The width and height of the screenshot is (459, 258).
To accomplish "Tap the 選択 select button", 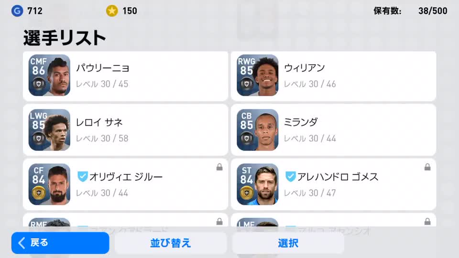I will point(288,243).
